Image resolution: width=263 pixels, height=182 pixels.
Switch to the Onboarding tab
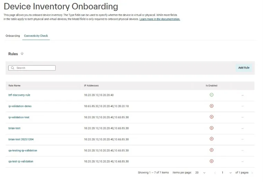coord(12,36)
